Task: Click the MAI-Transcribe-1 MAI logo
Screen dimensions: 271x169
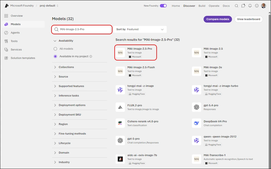Action: coord(196,159)
